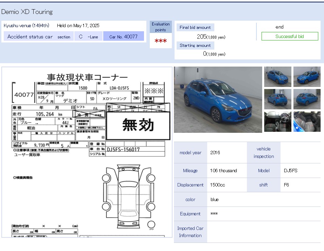Click the C -Lane cell
The height and width of the screenshot is (251, 324).
click(x=88, y=37)
